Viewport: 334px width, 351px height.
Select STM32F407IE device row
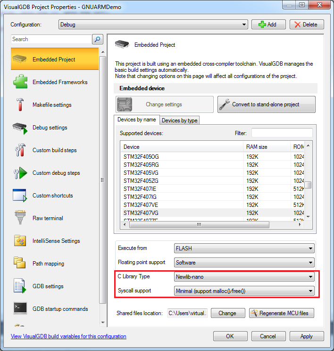pyautogui.click(x=212, y=189)
